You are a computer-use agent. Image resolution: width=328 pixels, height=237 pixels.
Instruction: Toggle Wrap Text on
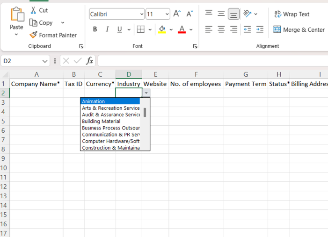pos(292,14)
